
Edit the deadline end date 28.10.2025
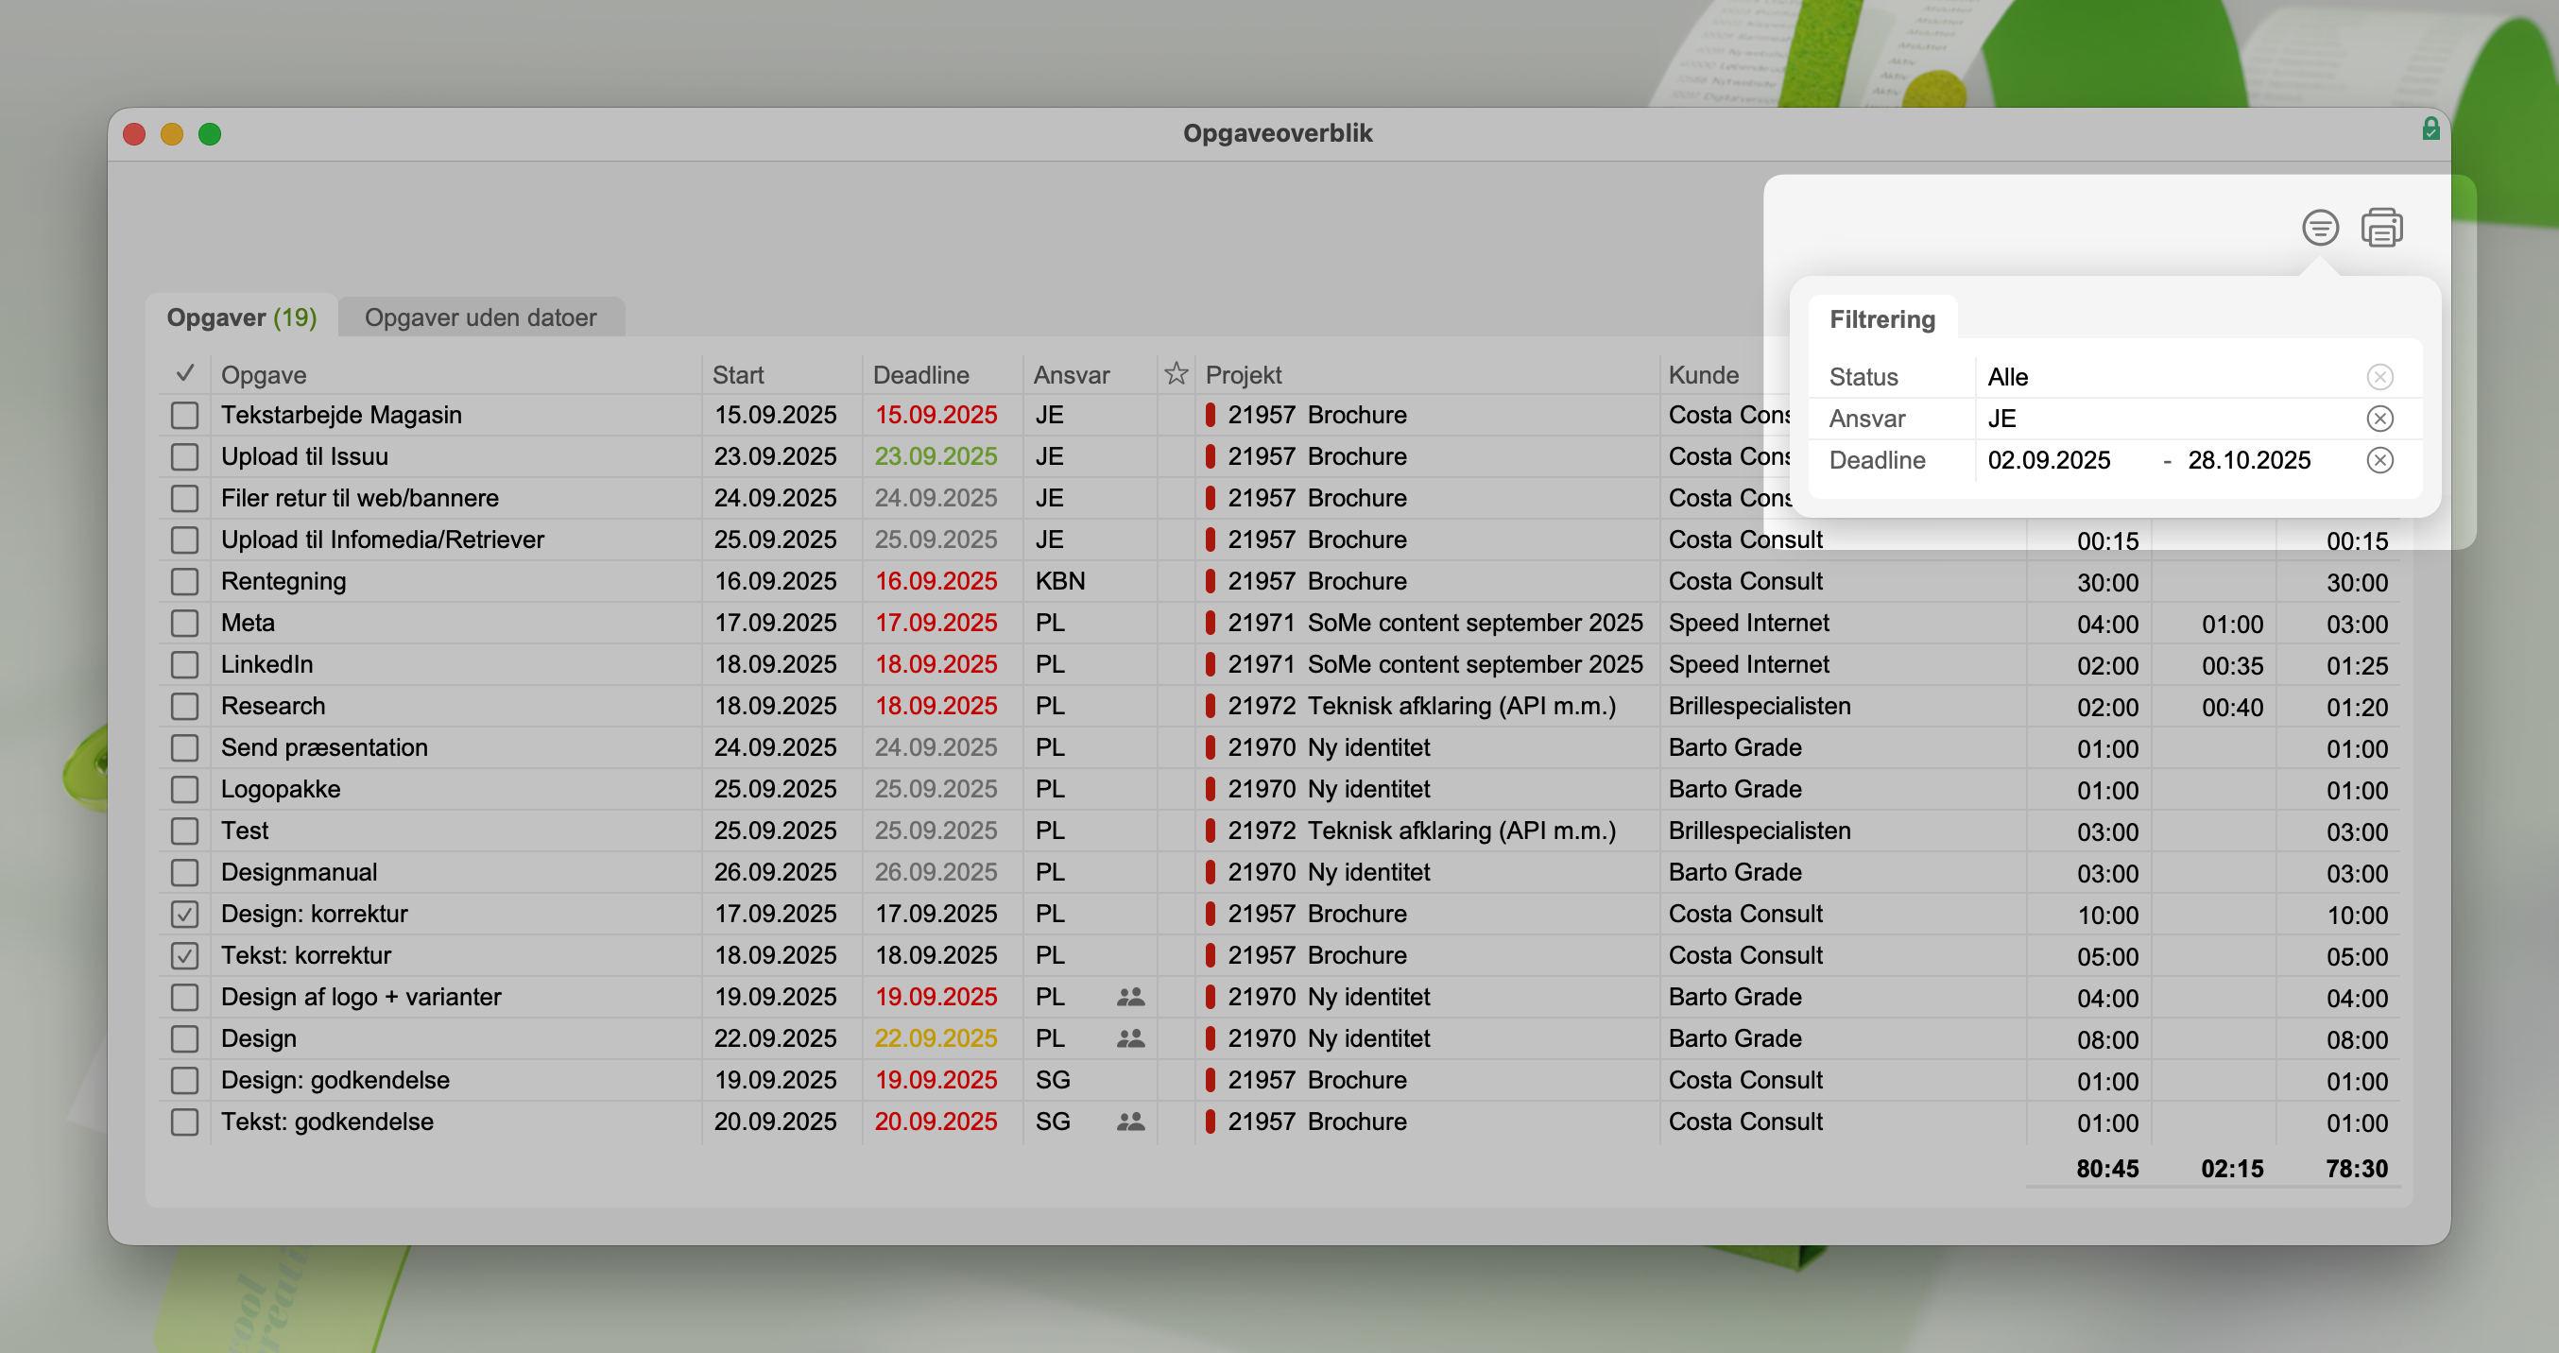click(x=2249, y=460)
